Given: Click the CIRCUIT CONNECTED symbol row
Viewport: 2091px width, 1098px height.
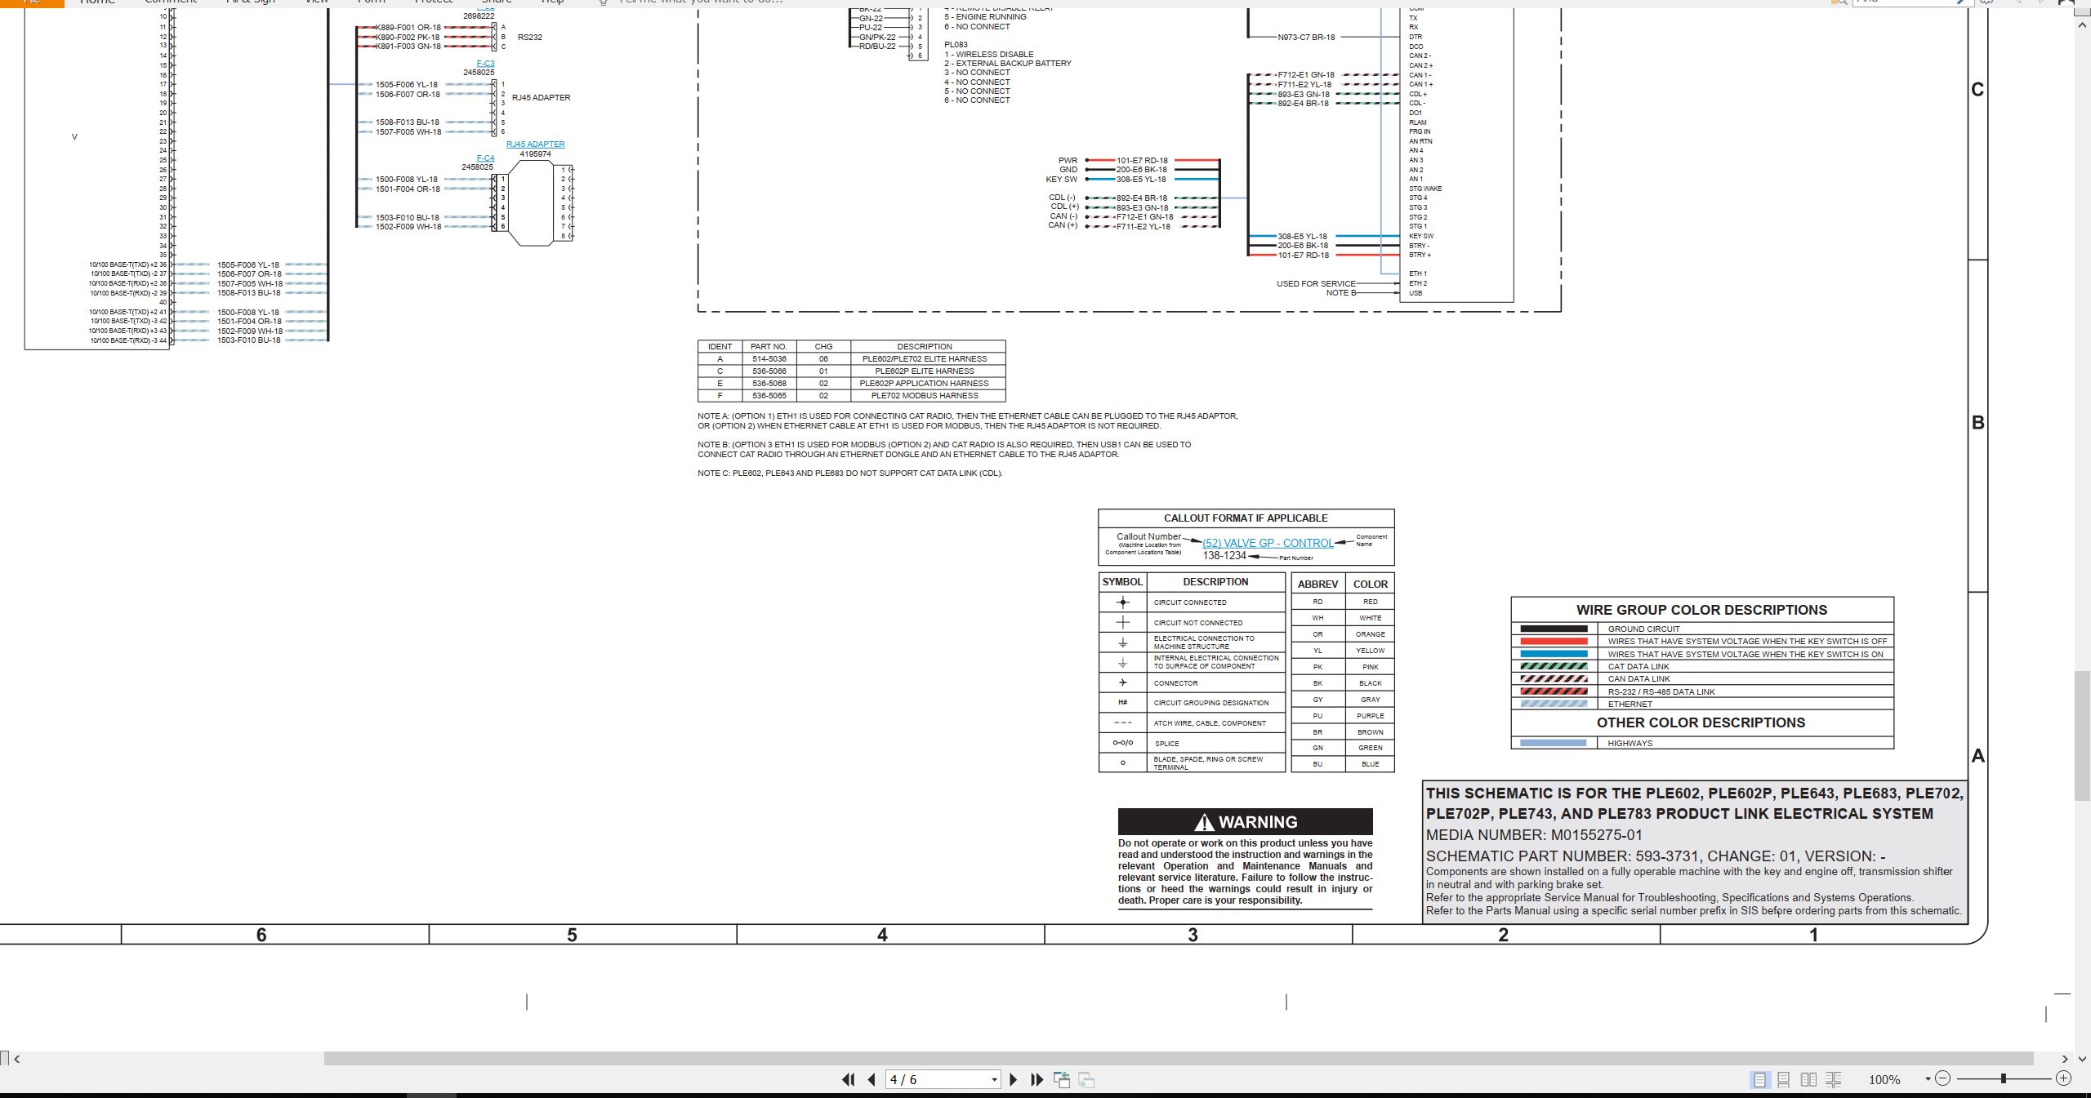Looking at the screenshot, I should click(1192, 602).
